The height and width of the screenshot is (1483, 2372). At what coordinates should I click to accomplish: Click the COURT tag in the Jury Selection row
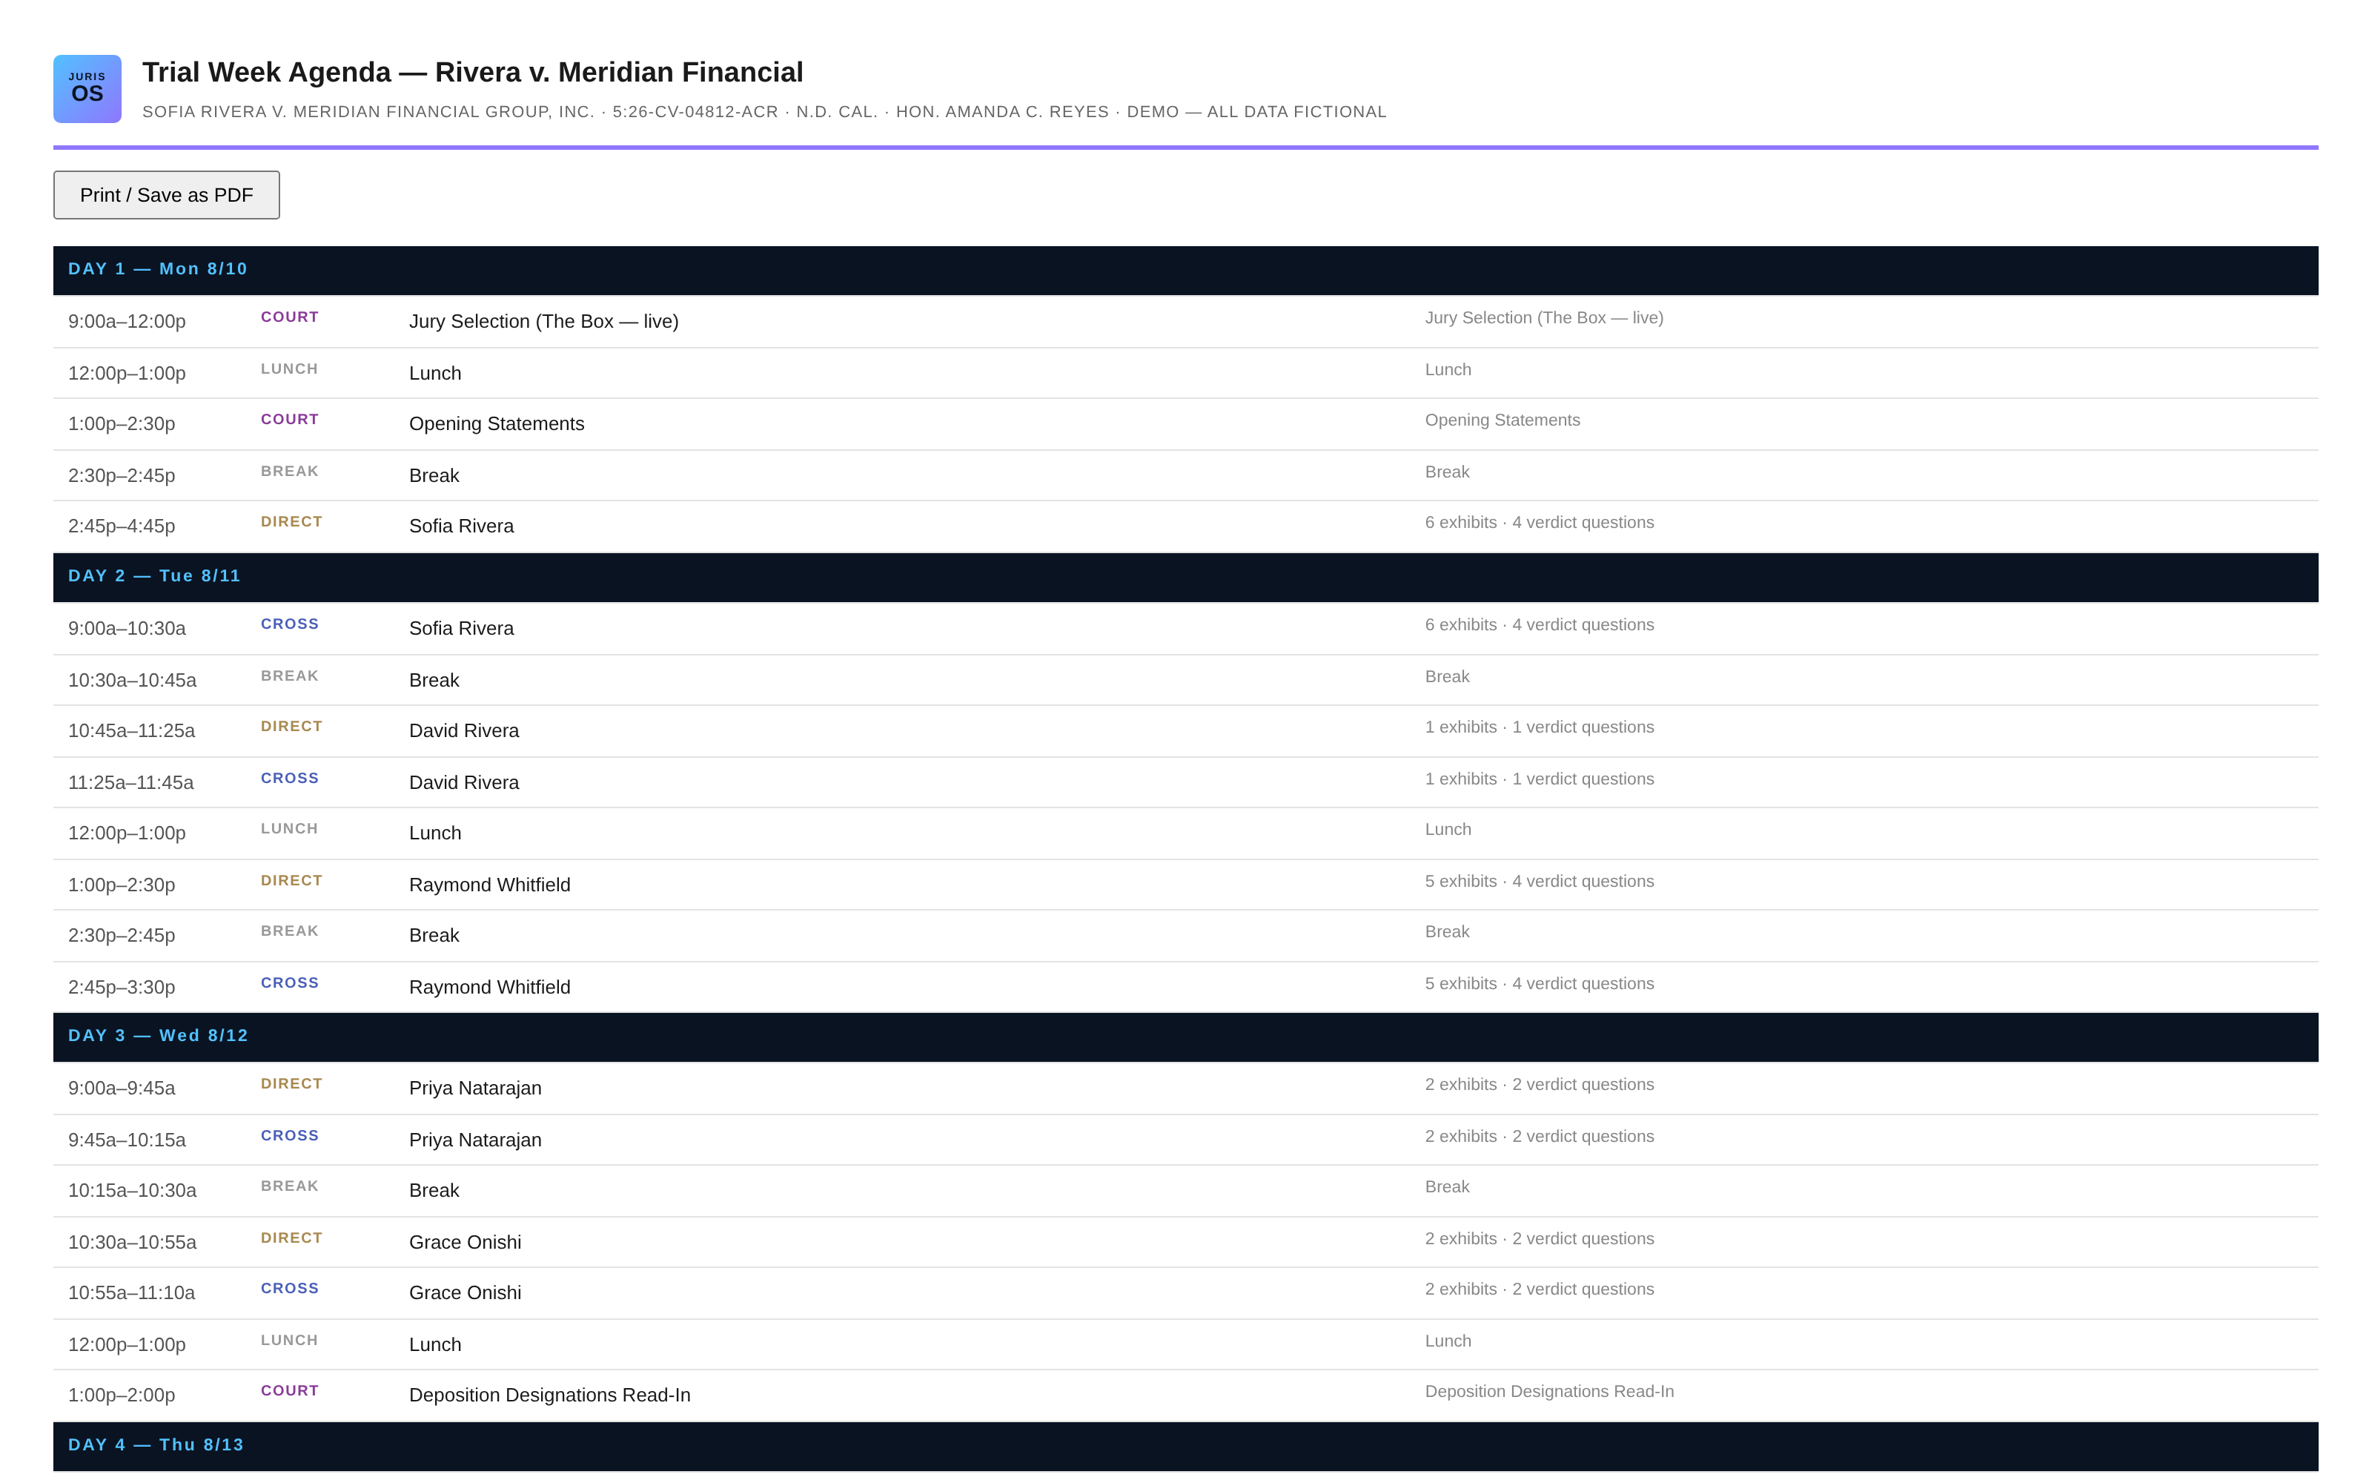[x=290, y=317]
